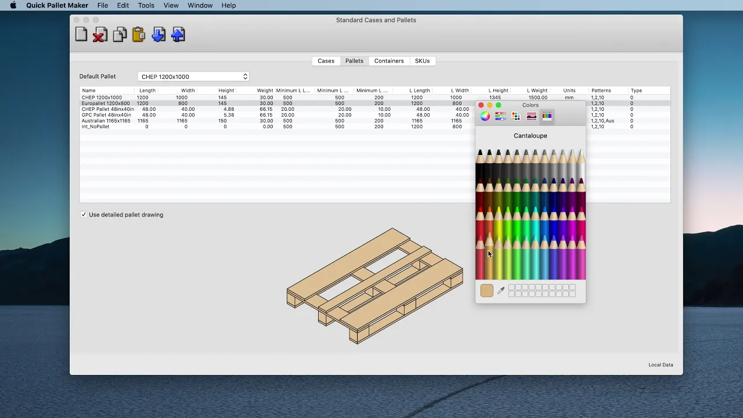Click the 3D pallet drawing preview
The image size is (743, 418).
(375, 286)
